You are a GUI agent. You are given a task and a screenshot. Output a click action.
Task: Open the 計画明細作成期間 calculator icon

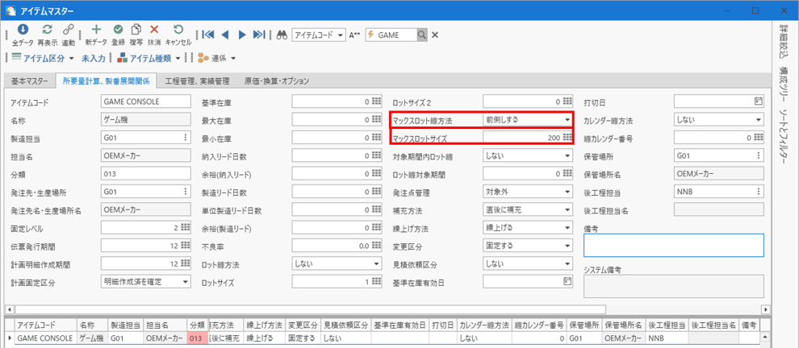pos(185,263)
